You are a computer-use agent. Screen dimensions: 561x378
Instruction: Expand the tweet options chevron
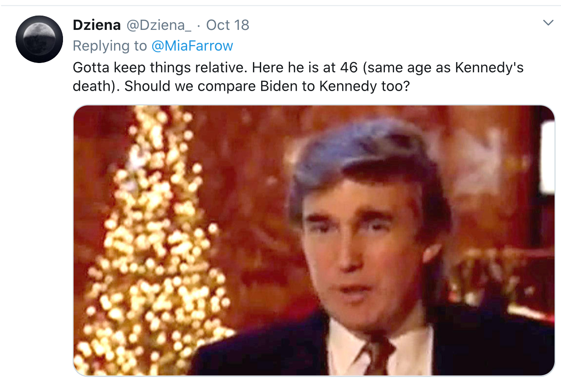coord(548,23)
